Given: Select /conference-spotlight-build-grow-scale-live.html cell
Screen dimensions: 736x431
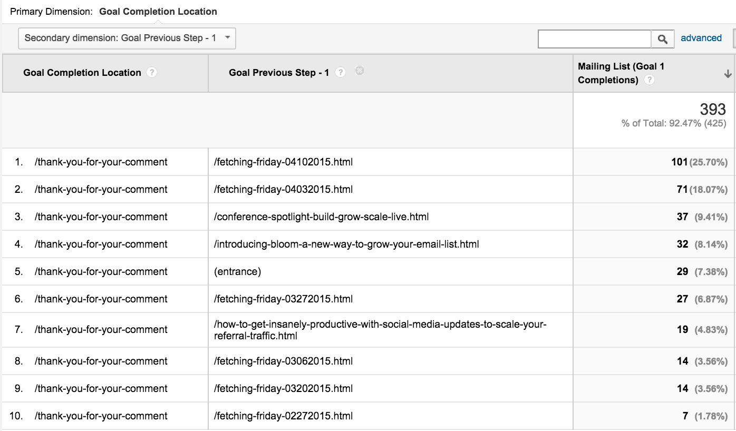Looking at the screenshot, I should (x=321, y=217).
